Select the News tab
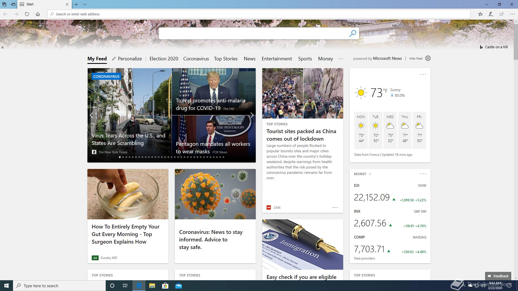Screen dimensions: 518x291 [x=250, y=59]
